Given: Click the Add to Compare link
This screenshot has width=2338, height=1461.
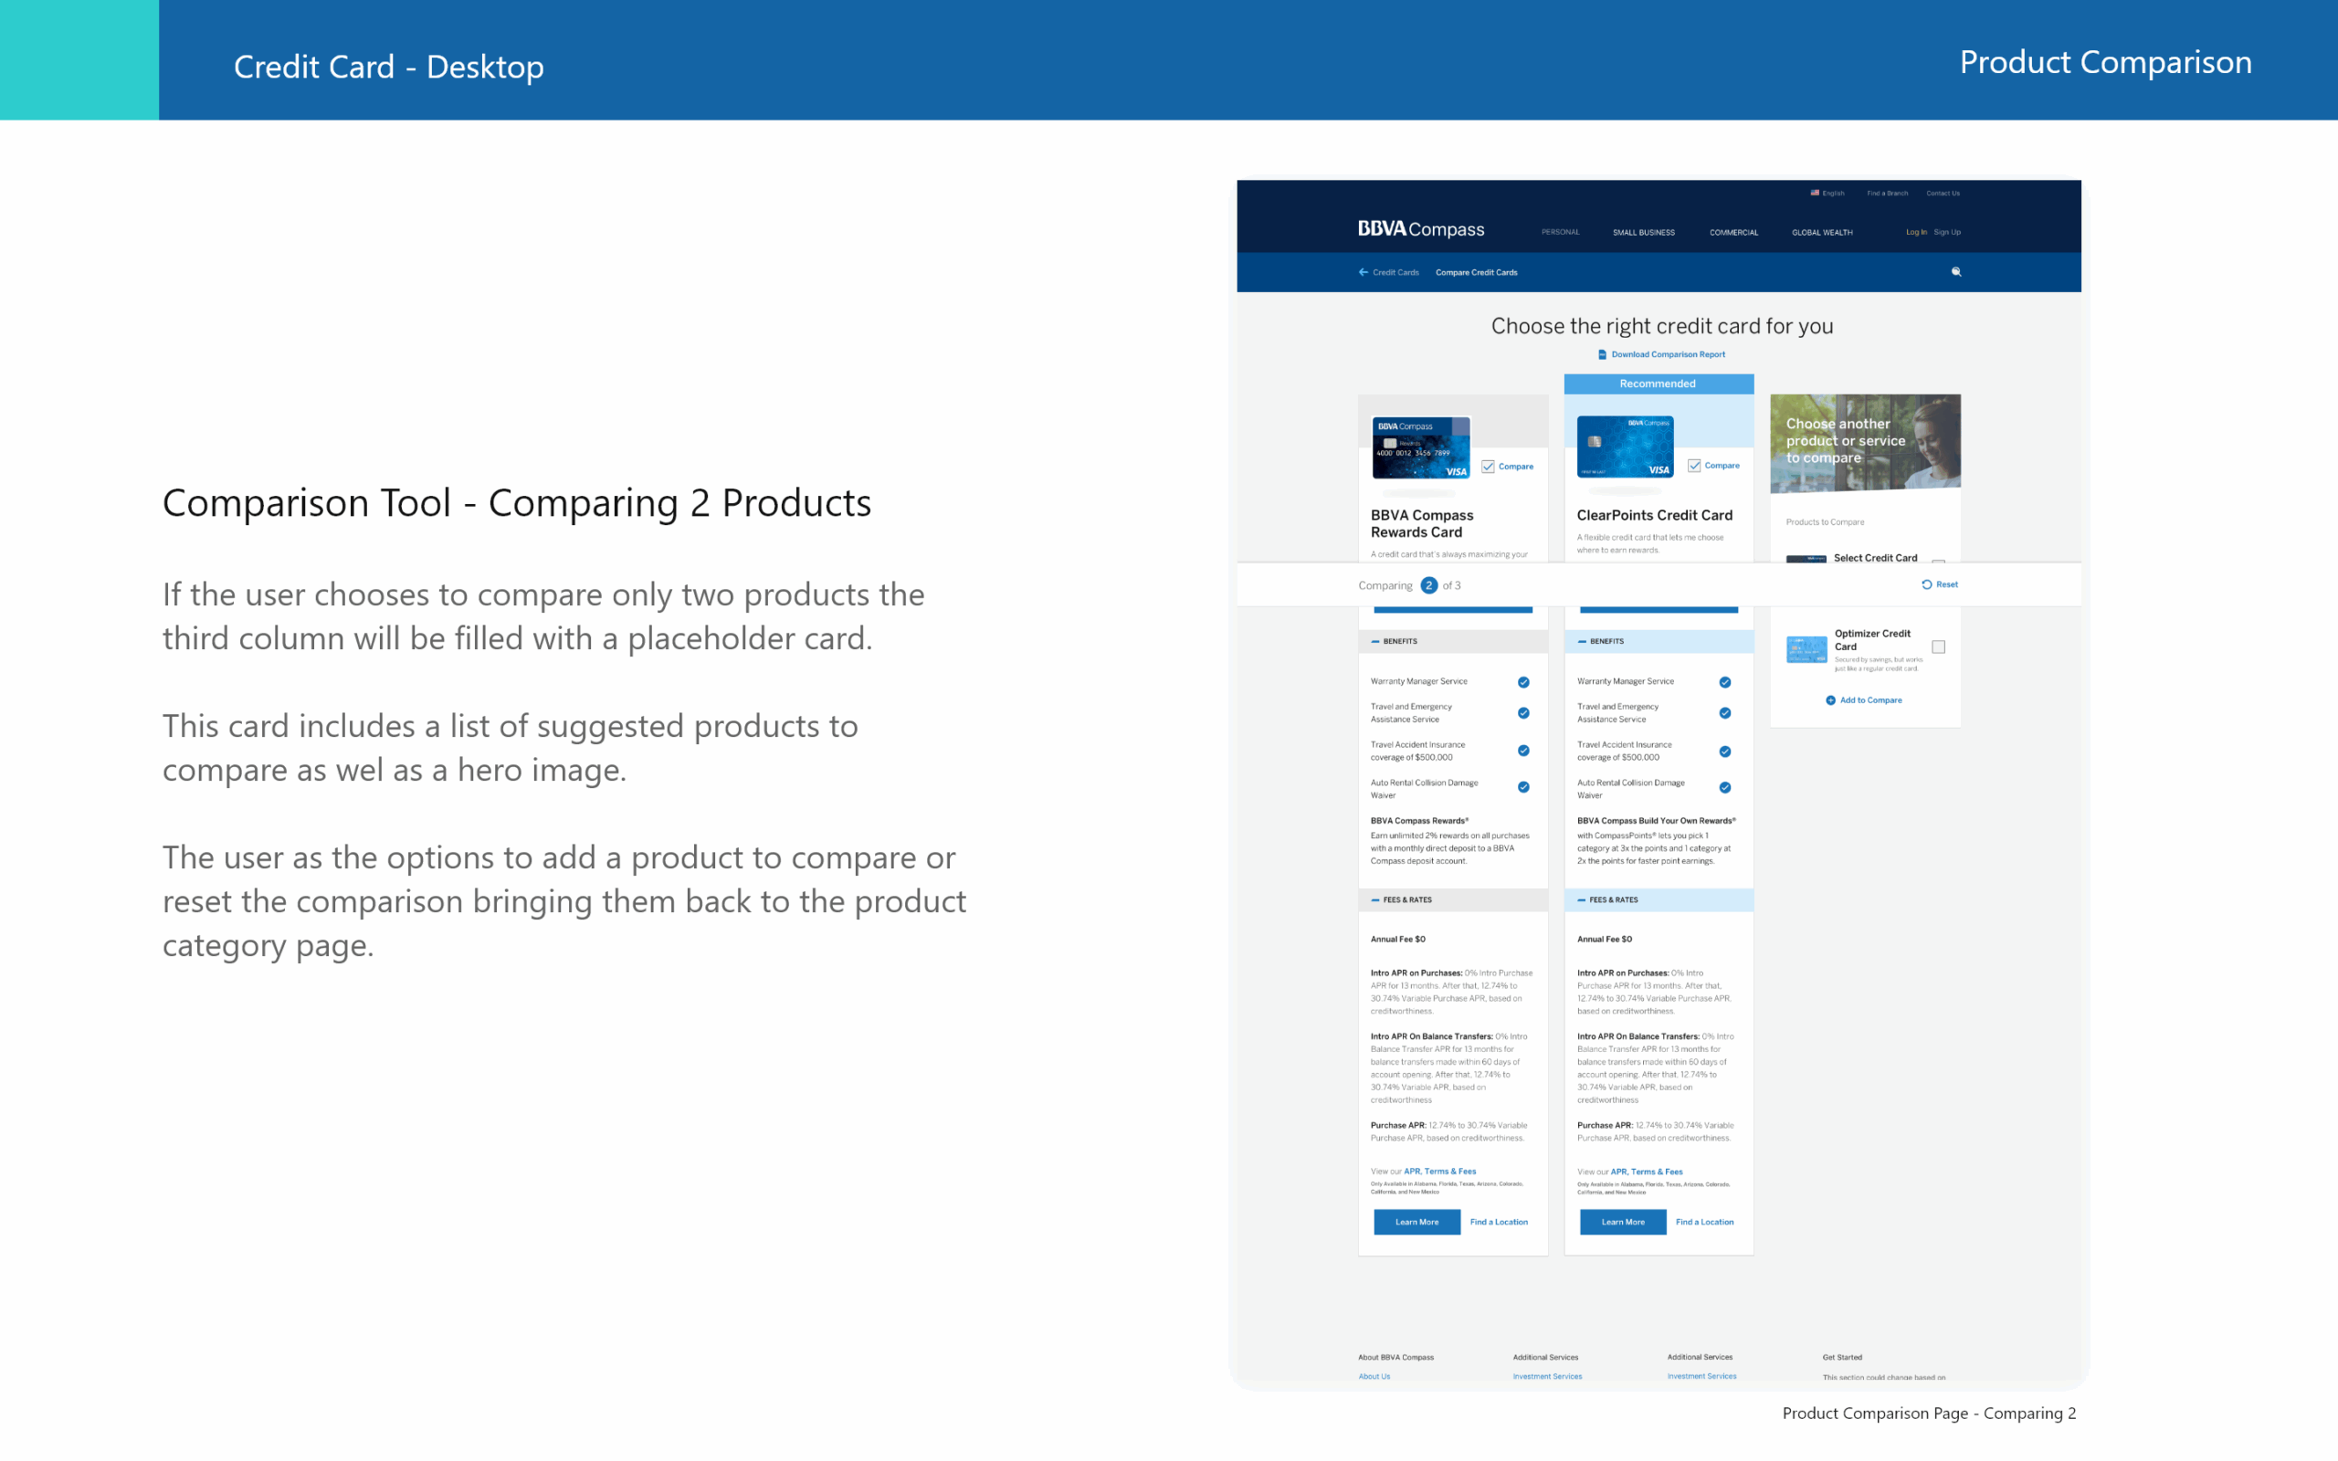Looking at the screenshot, I should (x=1870, y=700).
